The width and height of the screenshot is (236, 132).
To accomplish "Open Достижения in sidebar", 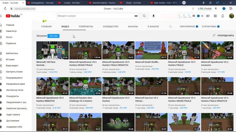I will [13, 121].
